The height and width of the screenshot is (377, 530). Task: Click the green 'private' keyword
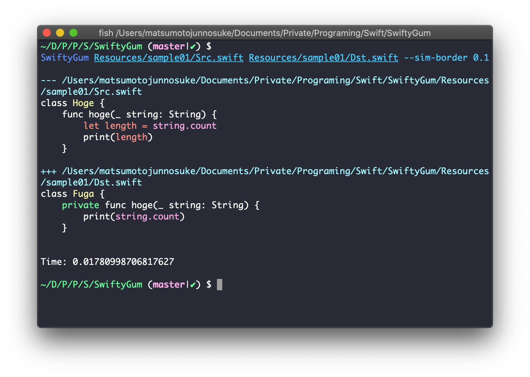click(81, 205)
